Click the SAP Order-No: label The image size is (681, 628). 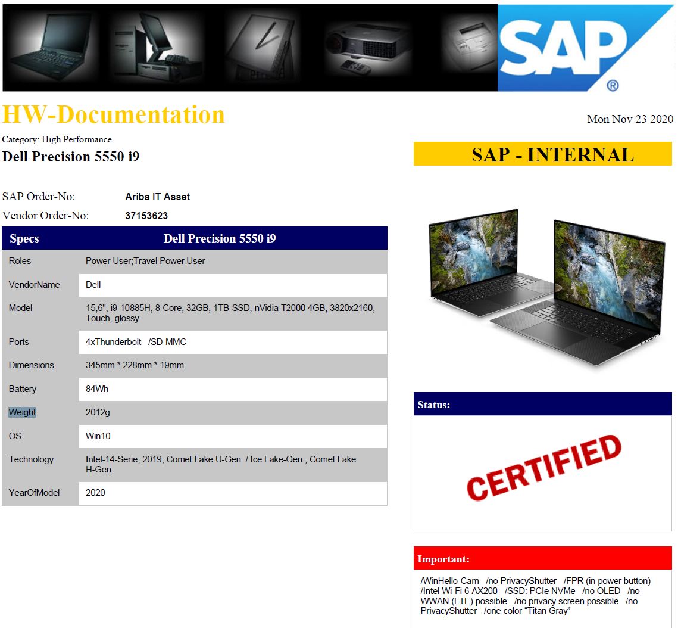39,197
